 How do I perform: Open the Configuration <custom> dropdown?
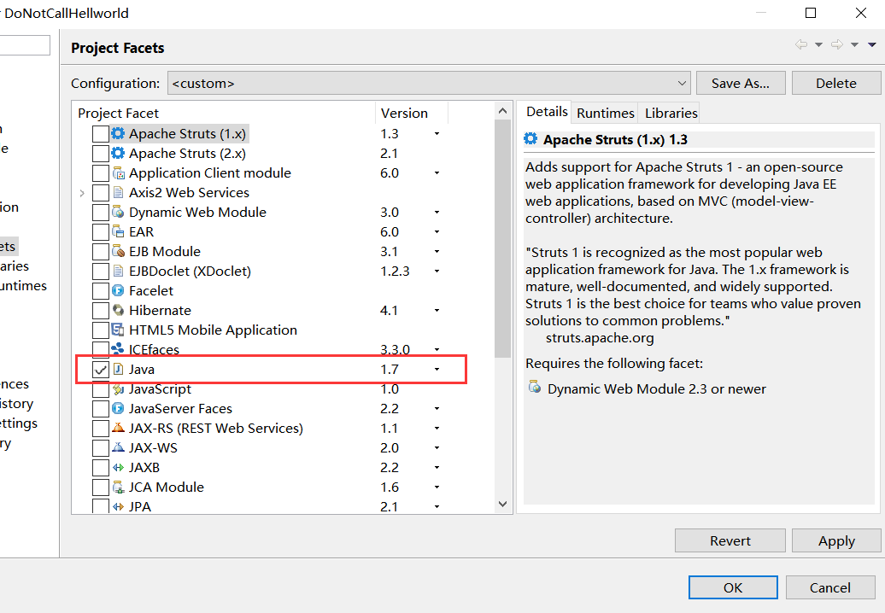pyautogui.click(x=429, y=84)
